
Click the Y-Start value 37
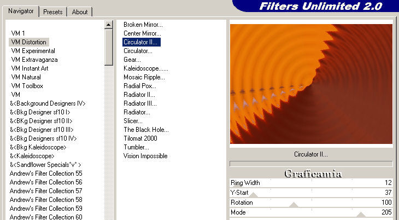388,193
